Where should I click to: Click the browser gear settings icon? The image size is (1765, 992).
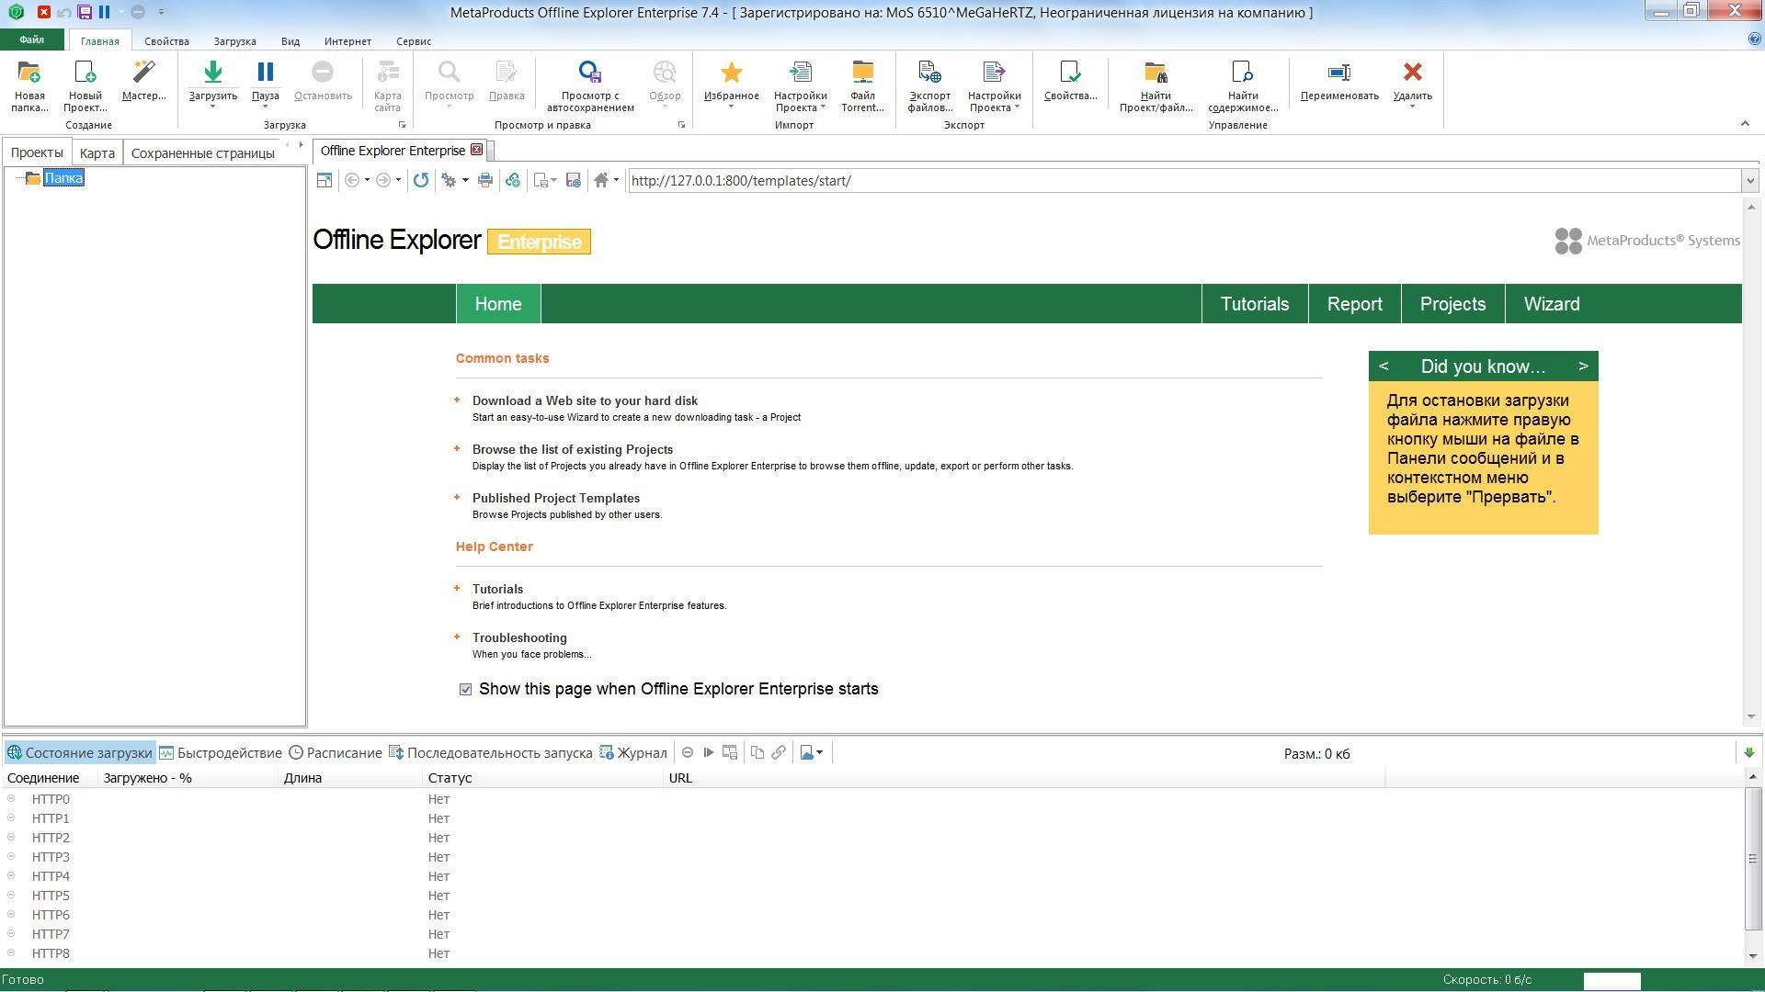449,180
